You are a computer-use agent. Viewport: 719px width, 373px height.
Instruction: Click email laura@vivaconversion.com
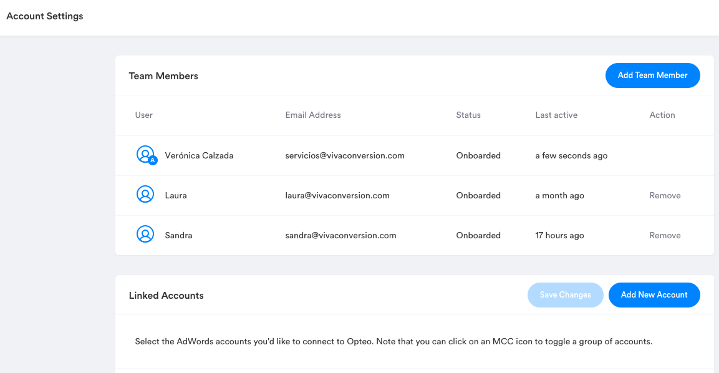[337, 195]
